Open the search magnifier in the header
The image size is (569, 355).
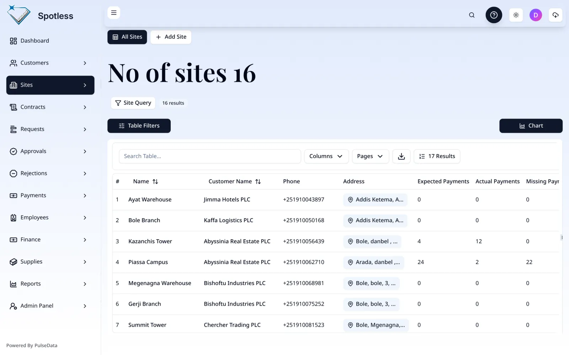click(472, 15)
